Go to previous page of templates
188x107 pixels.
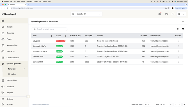[x=175, y=104]
